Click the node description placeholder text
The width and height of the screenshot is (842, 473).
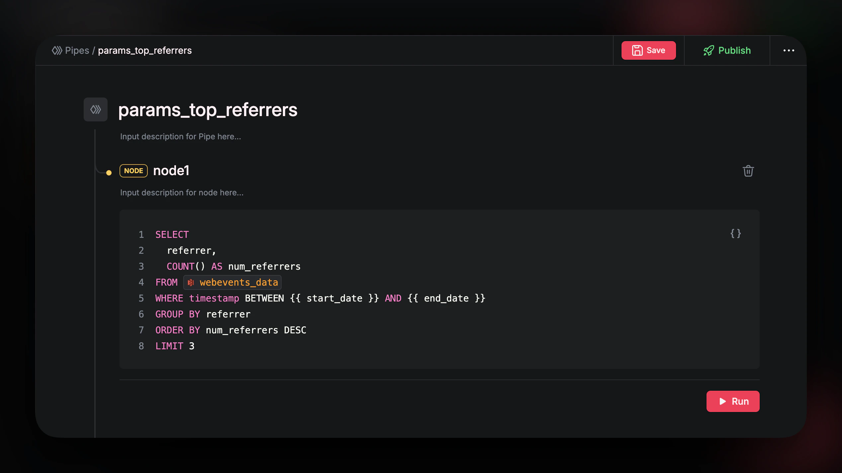[x=182, y=193]
